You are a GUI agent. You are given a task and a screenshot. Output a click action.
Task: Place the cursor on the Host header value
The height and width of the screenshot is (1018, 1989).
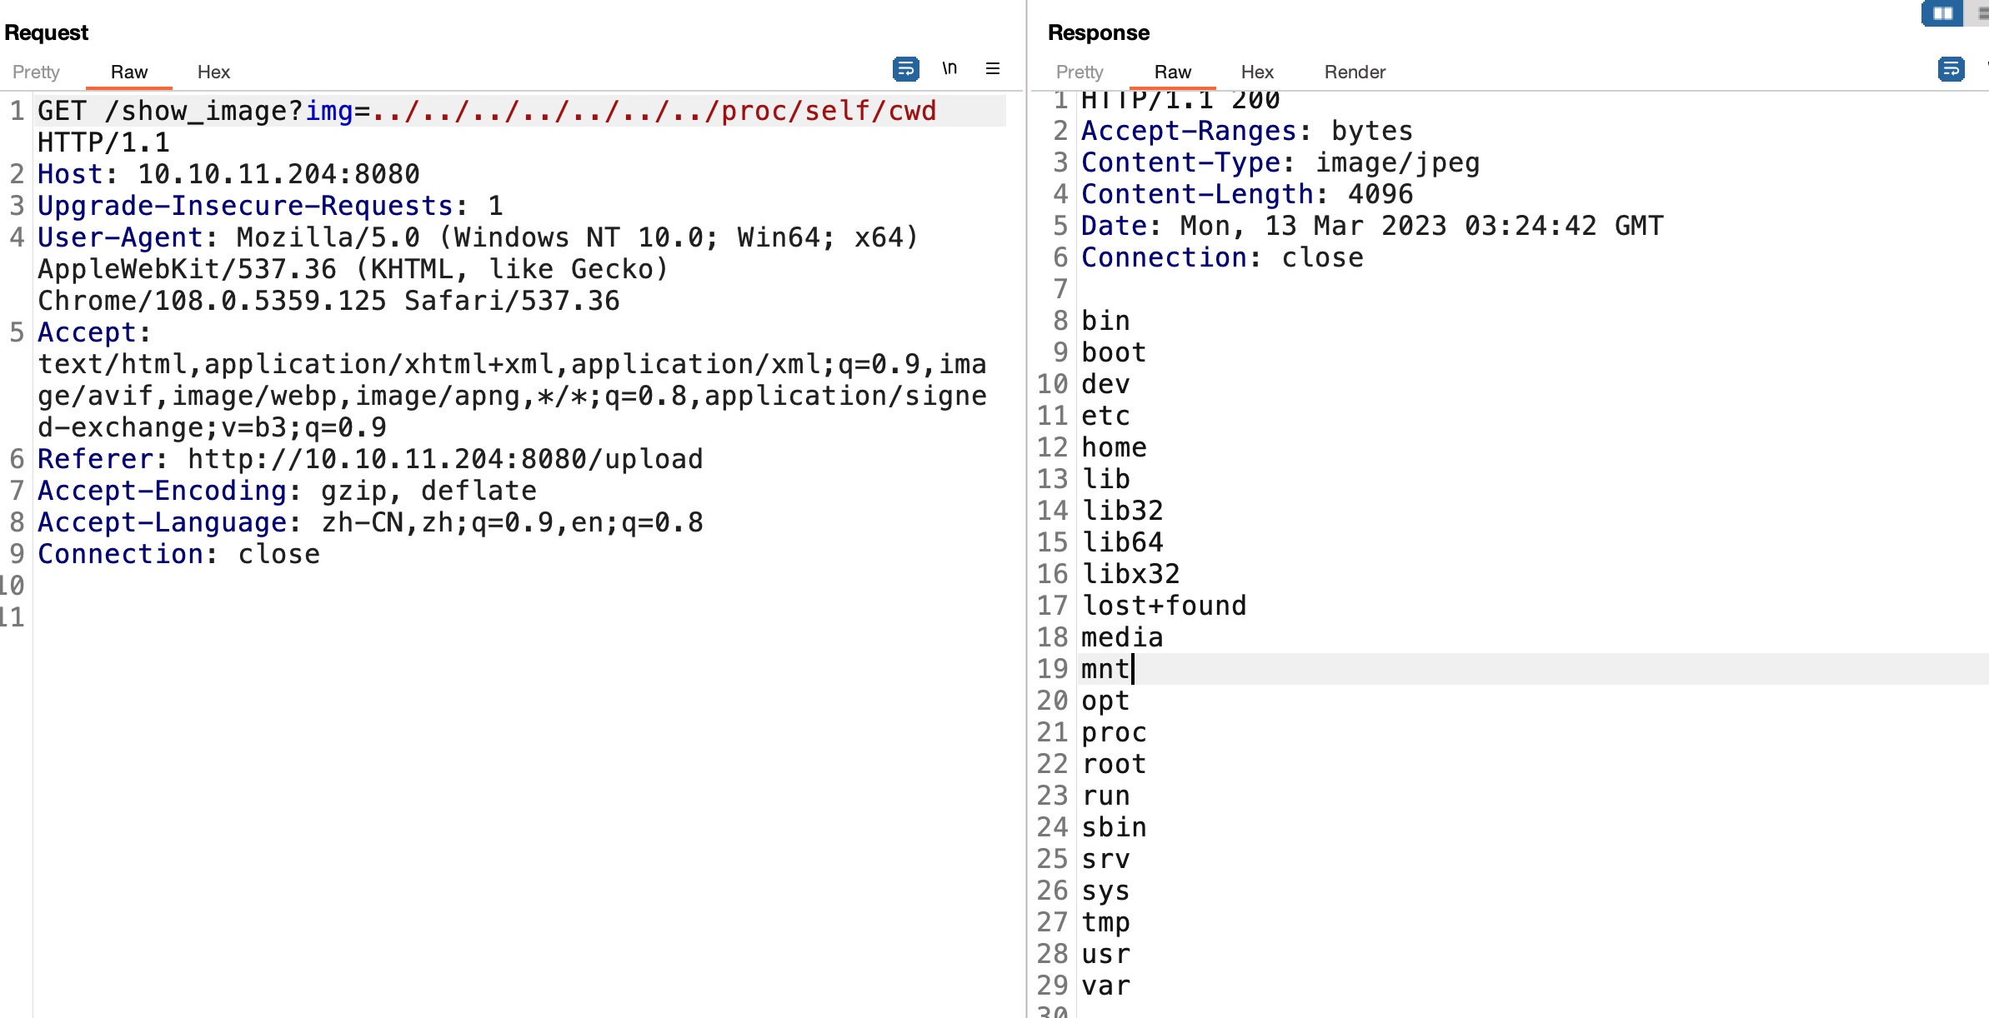point(278,174)
